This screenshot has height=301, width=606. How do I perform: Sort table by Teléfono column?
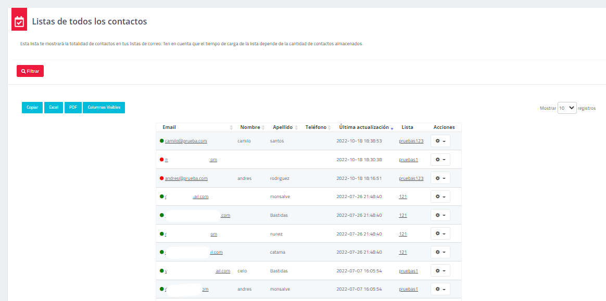tap(315, 127)
